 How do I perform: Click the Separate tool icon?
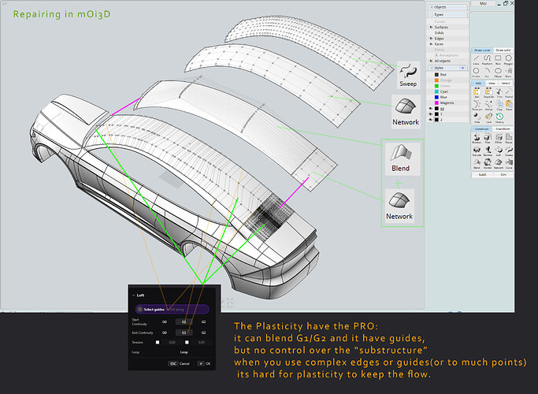tap(488, 93)
